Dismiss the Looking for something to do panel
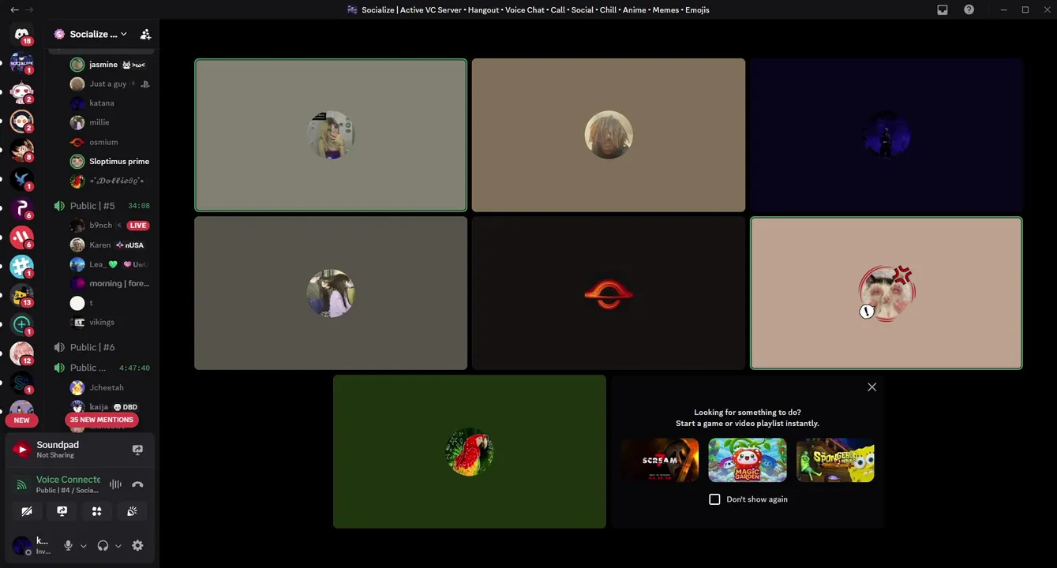 [x=871, y=387]
